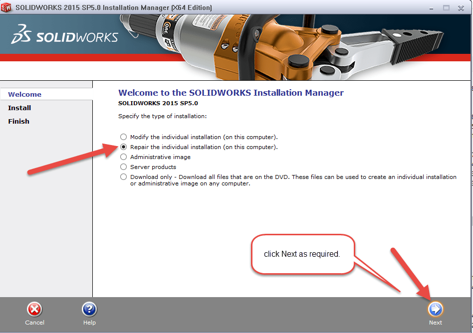This screenshot has height=333, width=473.
Task: Click the Next arrow icon
Action: pos(435,309)
